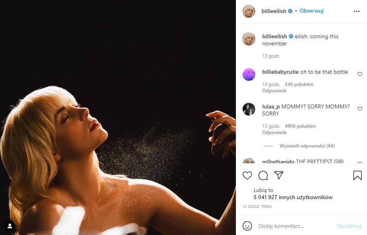
Task: Open billieeilish profile from header username
Action: click(274, 11)
